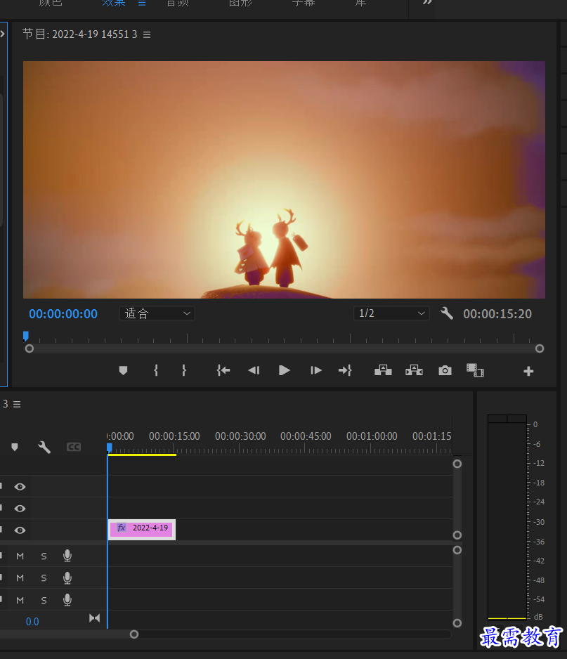Mute first audio track M button
Viewport: 567px width, 659px height.
click(20, 556)
